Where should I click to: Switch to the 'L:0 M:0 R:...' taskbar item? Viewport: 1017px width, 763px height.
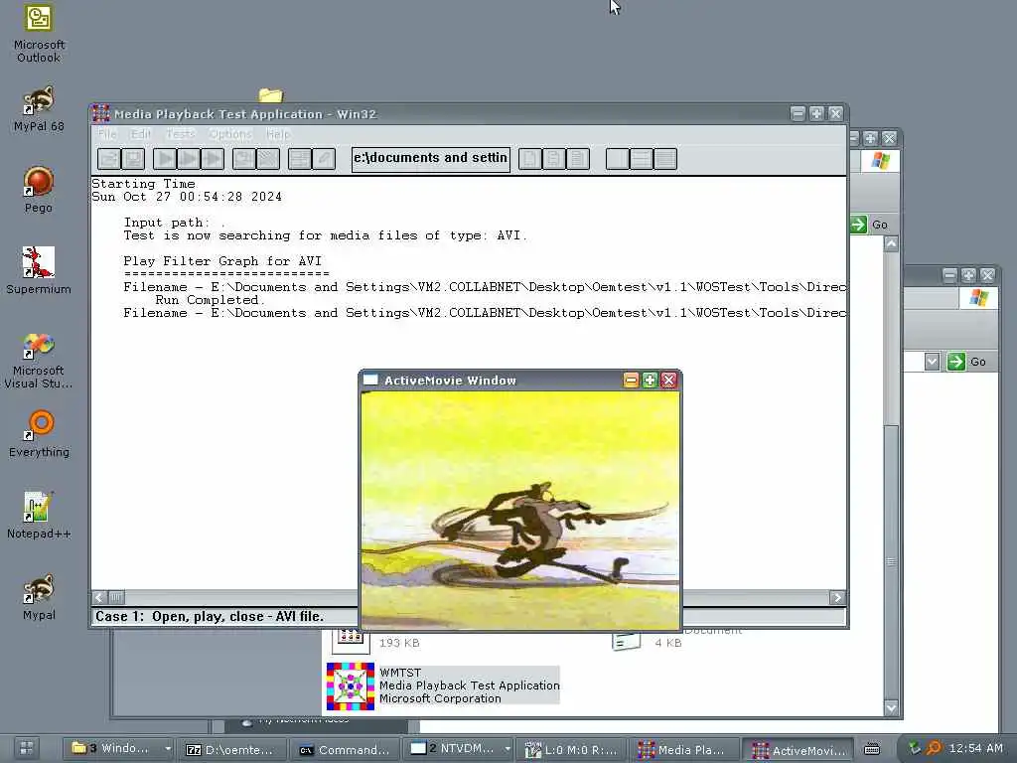572,749
